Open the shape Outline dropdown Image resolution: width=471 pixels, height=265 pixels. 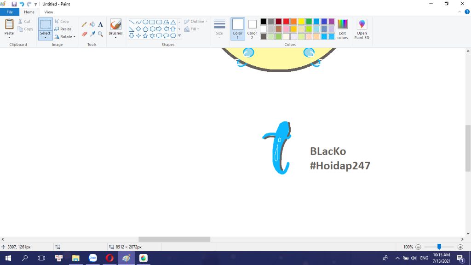point(196,22)
